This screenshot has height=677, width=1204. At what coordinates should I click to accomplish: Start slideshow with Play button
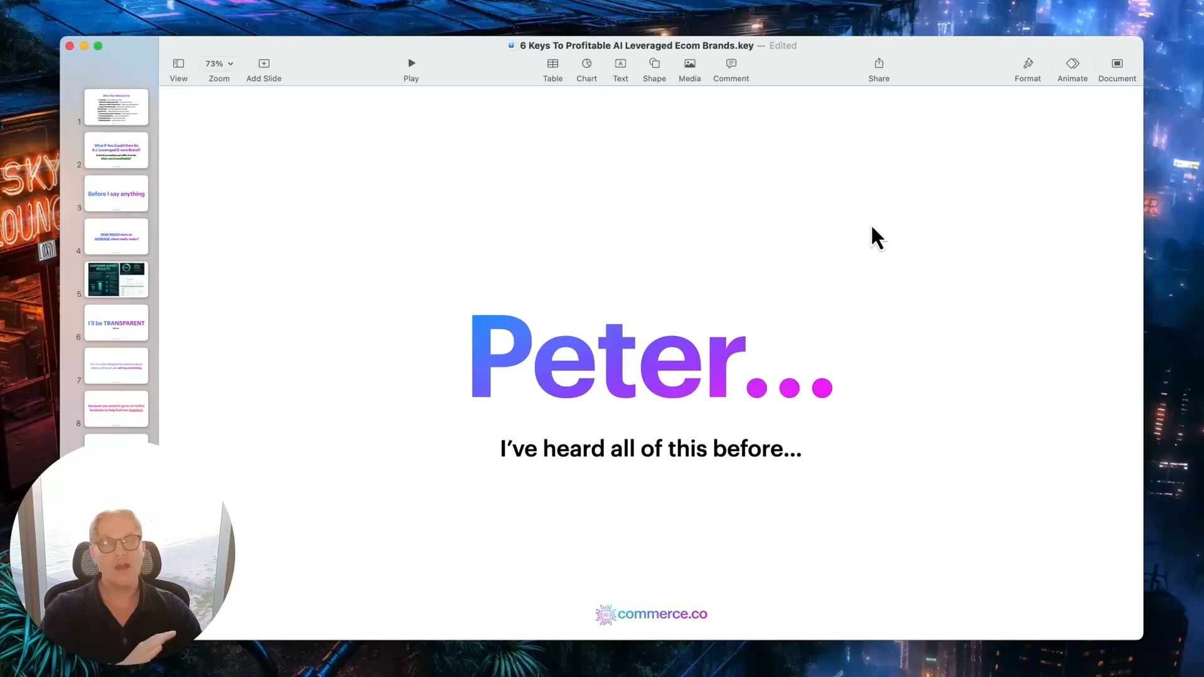point(411,63)
